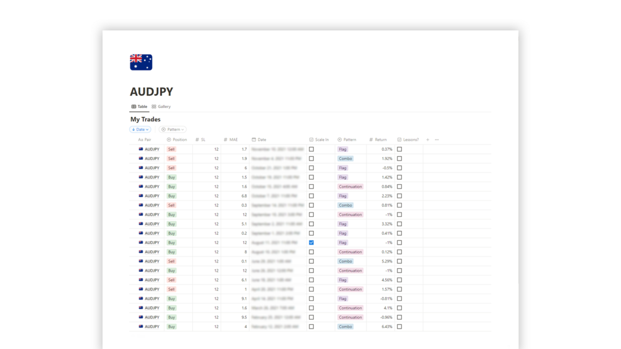Select the SL cell in 2.23% return row
Viewport: 621px width, 349px height.
(x=207, y=196)
